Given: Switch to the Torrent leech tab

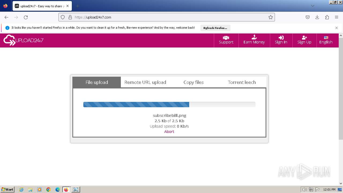Looking at the screenshot, I should coord(242,82).
